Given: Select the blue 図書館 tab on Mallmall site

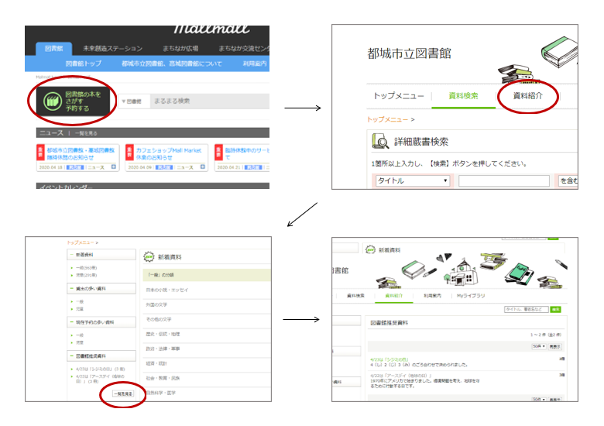Looking at the screenshot, I should click(54, 49).
